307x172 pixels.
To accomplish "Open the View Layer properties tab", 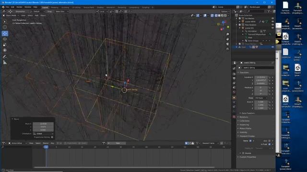I will (234, 83).
